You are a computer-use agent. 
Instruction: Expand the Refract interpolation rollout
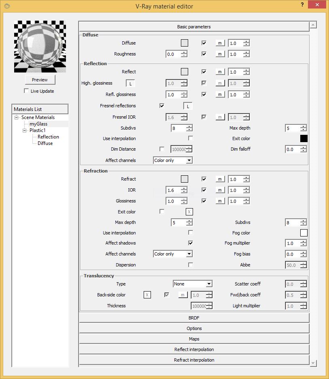coord(194,360)
